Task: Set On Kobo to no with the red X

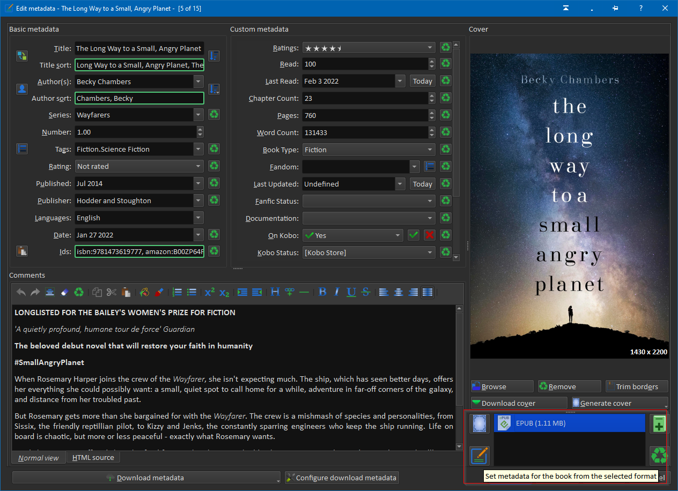Action: coord(430,235)
